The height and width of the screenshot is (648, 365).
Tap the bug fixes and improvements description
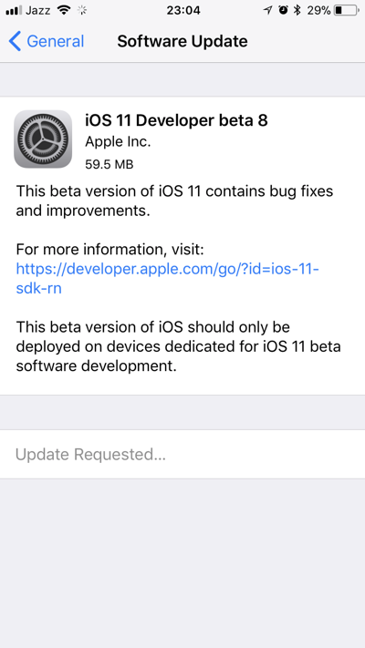coord(174,201)
